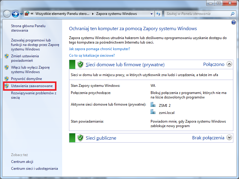Close the firewall window
239x179 pixels.
(230, 3)
